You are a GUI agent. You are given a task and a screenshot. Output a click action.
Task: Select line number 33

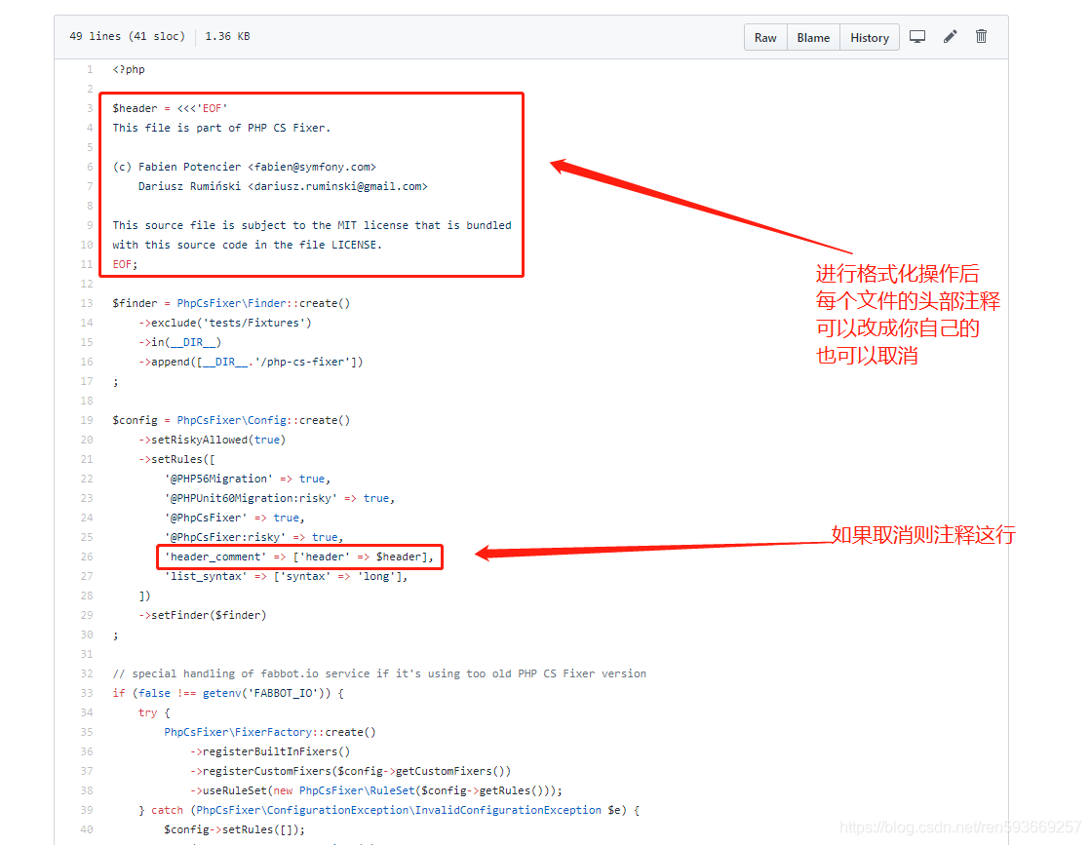(x=86, y=693)
